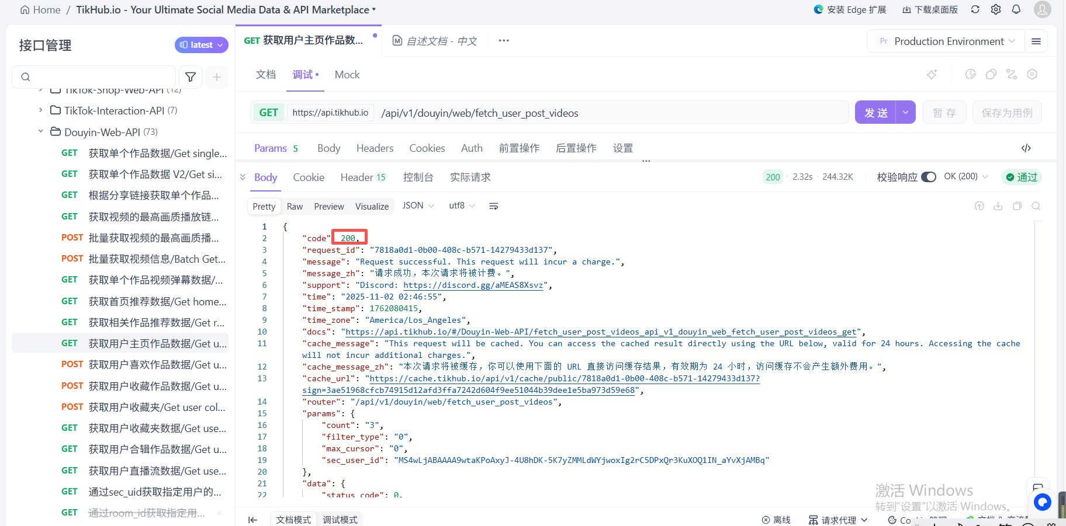Open the code generation icon
This screenshot has width=1066, height=526.
1026,148
